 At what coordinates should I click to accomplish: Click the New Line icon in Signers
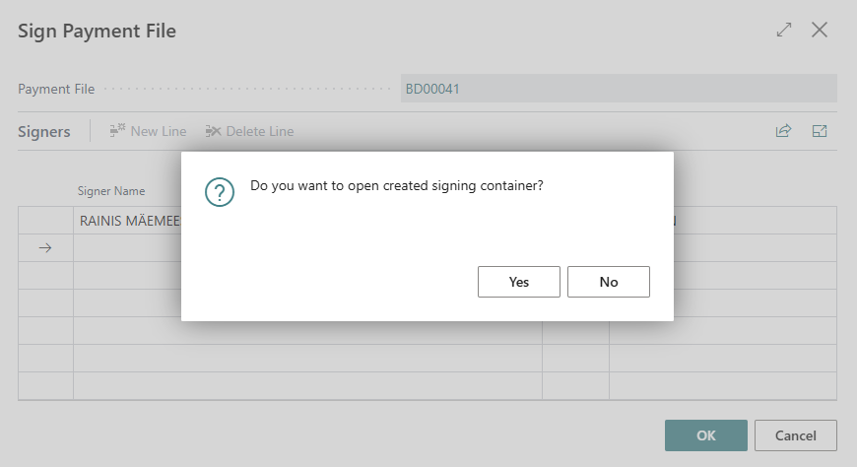pyautogui.click(x=118, y=131)
